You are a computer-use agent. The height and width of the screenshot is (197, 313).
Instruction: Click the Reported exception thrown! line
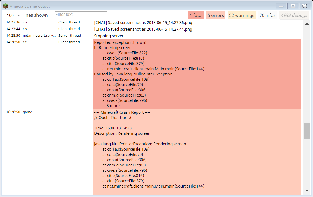click(120, 42)
